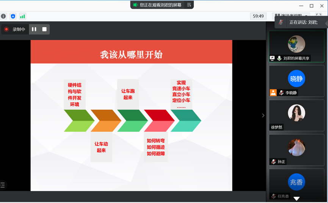The height and width of the screenshot is (203, 328).
Task: Open the meeting info icon
Action: (3, 16)
